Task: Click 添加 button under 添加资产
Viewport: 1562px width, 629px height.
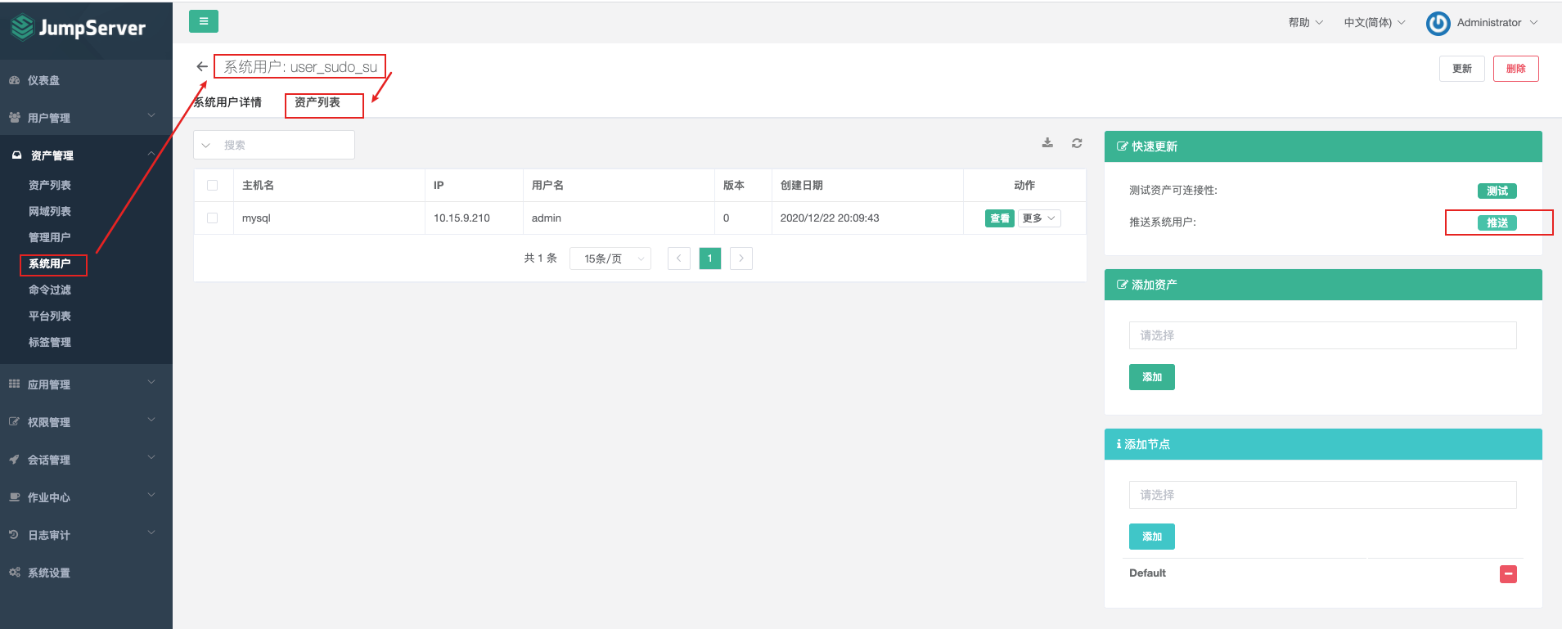Action: [1152, 377]
